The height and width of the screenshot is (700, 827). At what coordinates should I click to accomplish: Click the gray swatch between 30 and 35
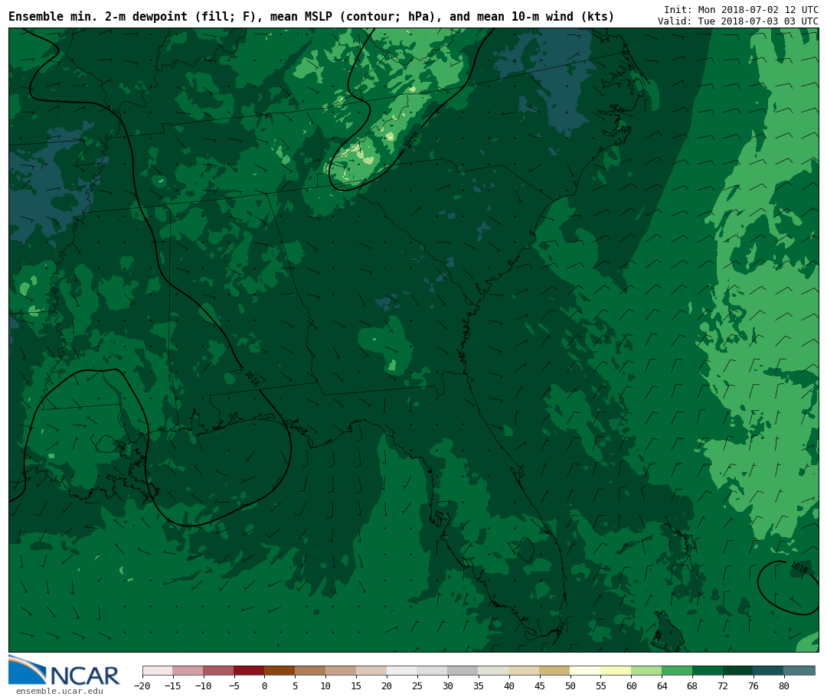pyautogui.click(x=463, y=671)
